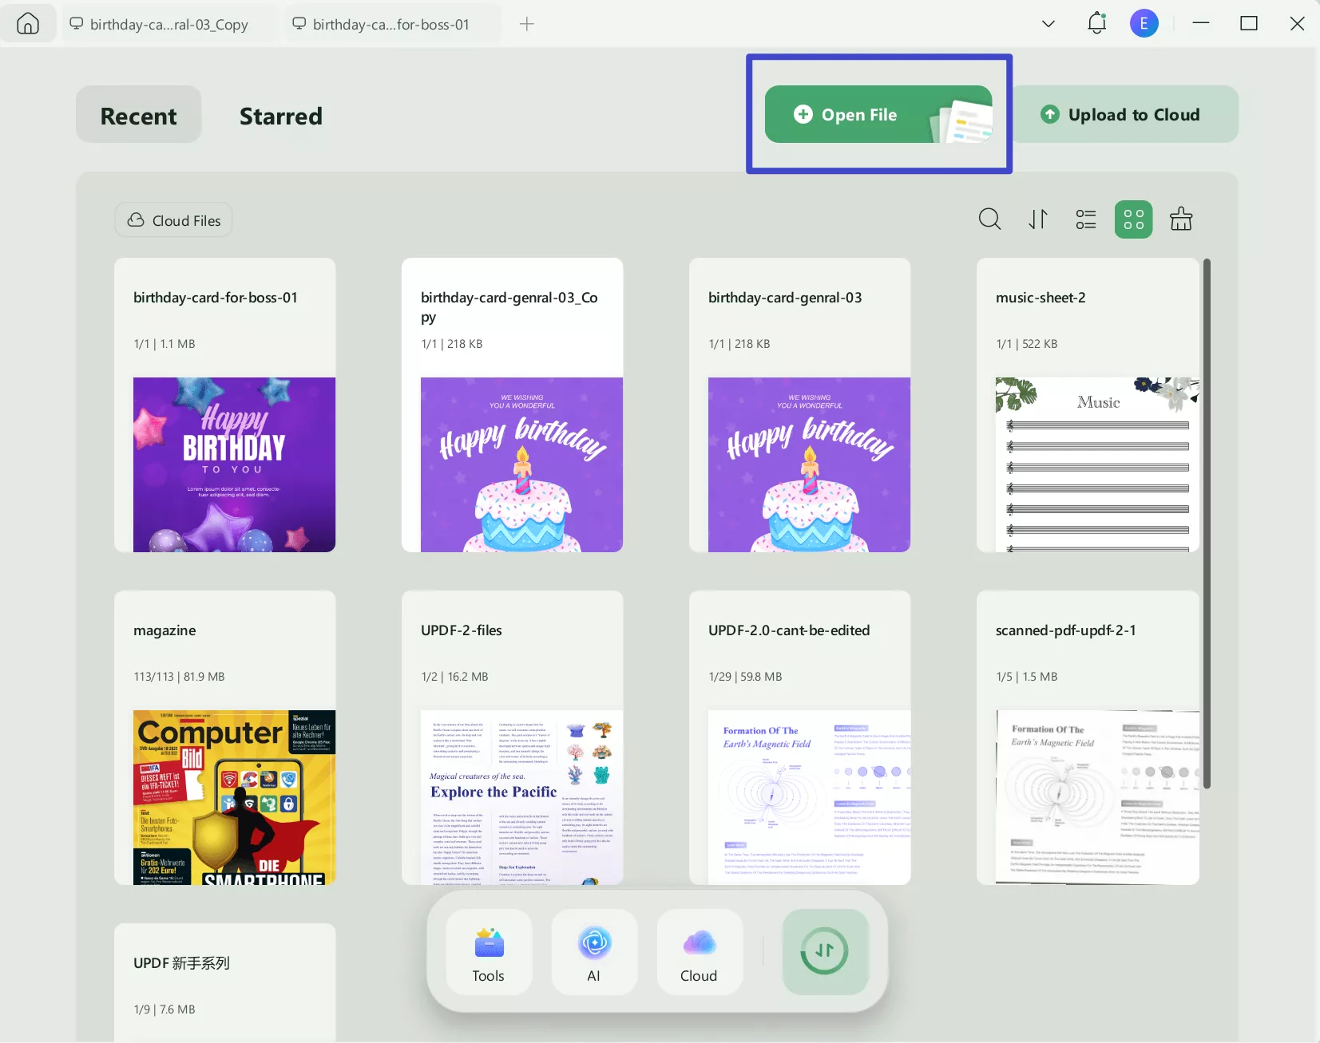Open the Tools panel

pyautogui.click(x=488, y=952)
